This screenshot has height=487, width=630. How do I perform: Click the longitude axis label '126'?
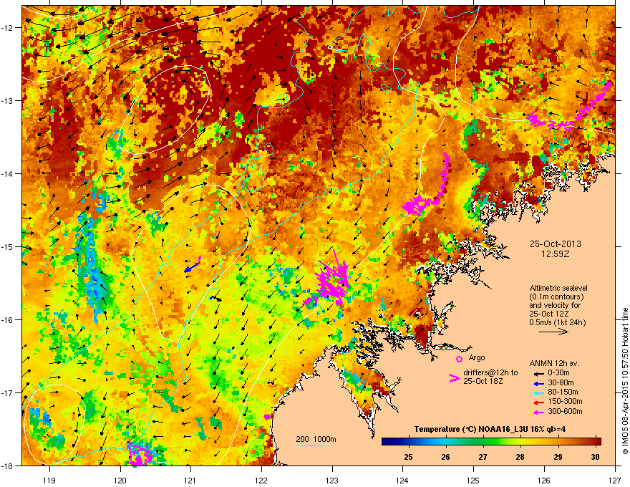tap(544, 480)
